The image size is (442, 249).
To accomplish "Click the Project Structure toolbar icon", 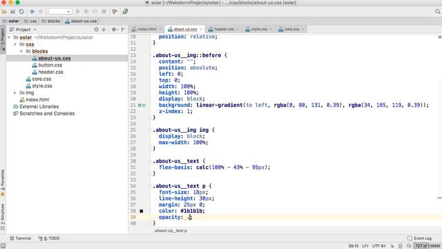I will (x=125, y=12).
